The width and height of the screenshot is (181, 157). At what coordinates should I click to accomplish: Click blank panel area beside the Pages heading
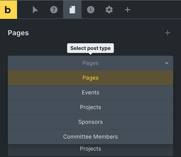point(96,33)
